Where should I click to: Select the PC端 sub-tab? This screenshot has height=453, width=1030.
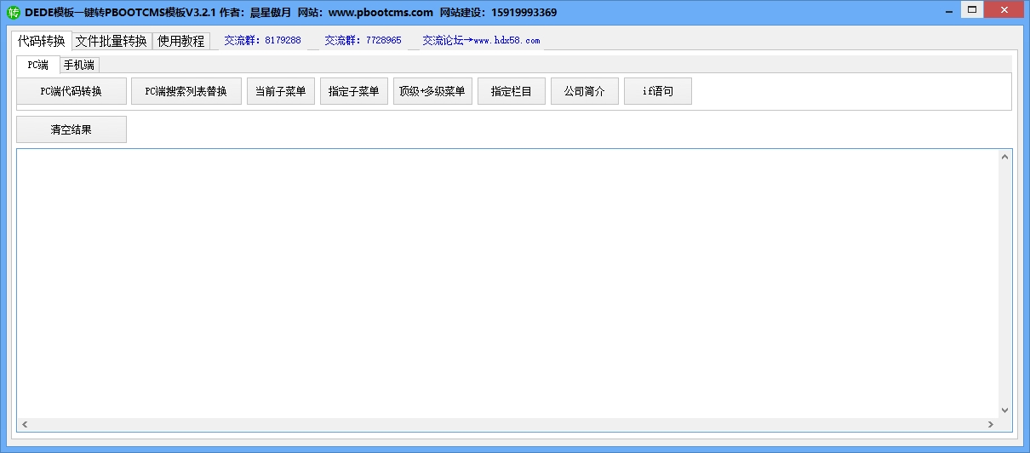pos(37,65)
